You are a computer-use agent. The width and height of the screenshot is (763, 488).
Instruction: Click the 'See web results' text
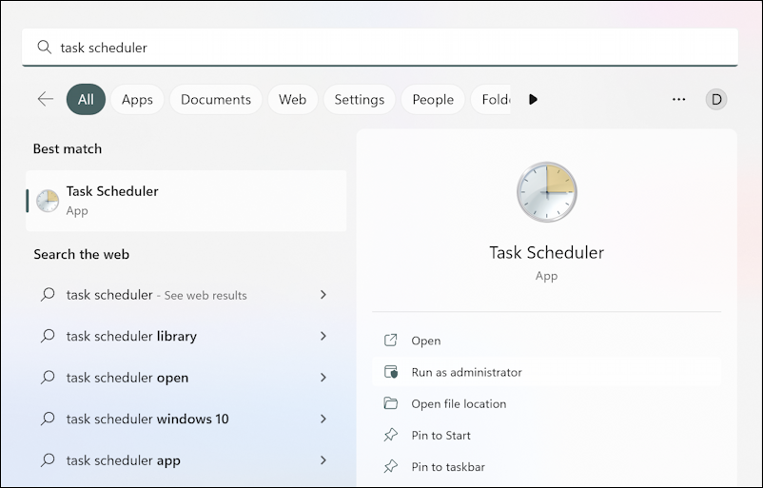click(x=205, y=295)
